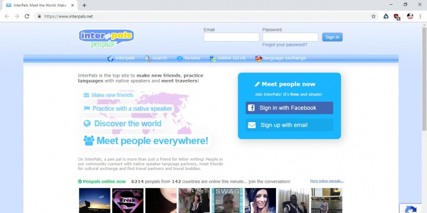Viewport: 427px width, 213px height.
Task: Click Sign in with Facebook
Action: tap(289, 108)
